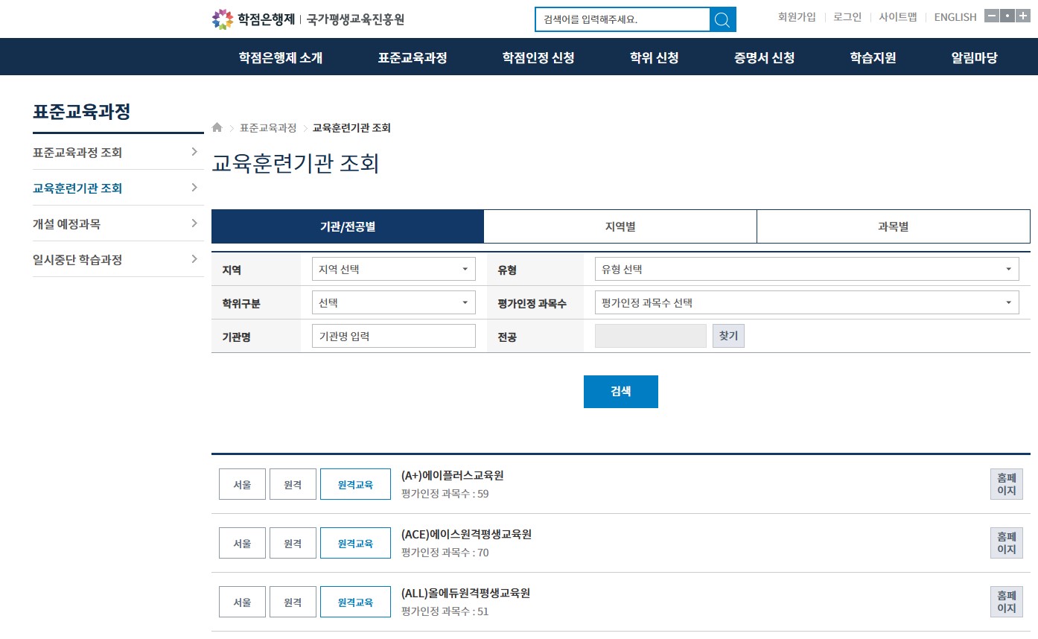Image resolution: width=1038 pixels, height=639 pixels.
Task: Click the 로그인 link
Action: [847, 16]
